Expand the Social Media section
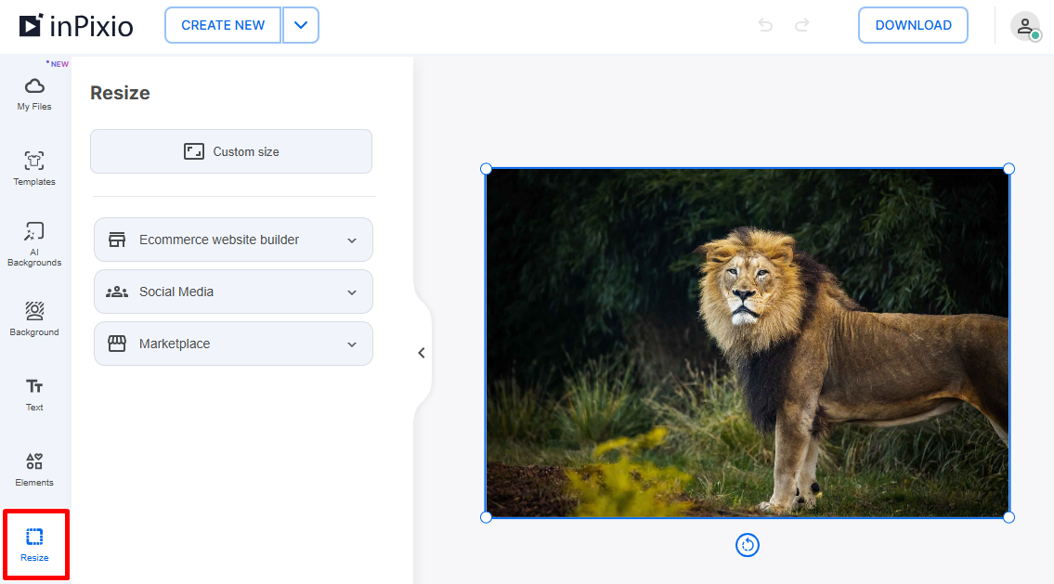Screen dimensions: 1054x584 [x=233, y=292]
